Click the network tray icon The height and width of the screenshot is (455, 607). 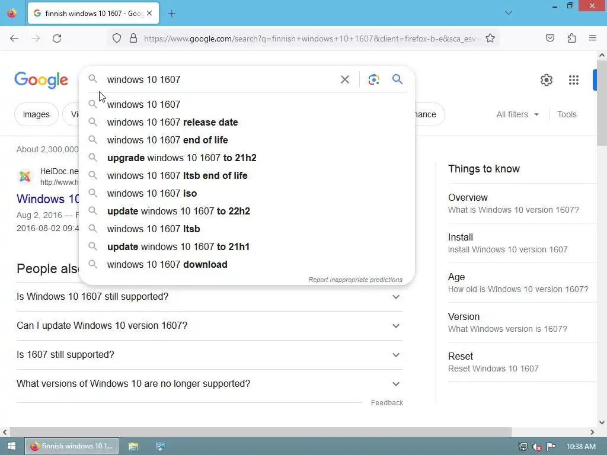(x=523, y=447)
